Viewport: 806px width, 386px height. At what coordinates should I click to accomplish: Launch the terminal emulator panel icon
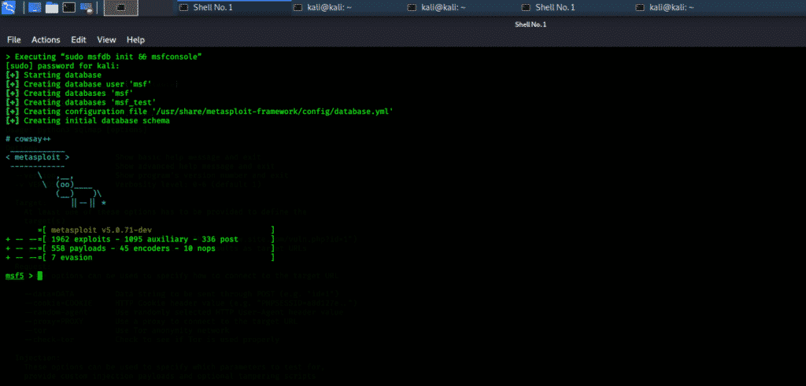click(69, 7)
